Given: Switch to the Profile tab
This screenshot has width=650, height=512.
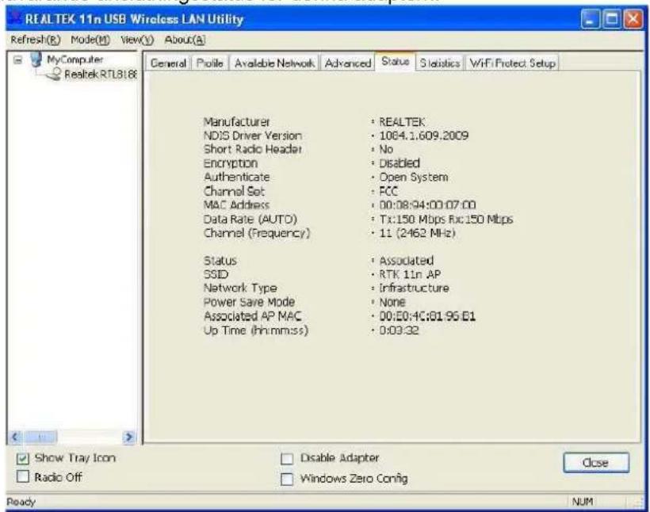Looking at the screenshot, I should tap(210, 63).
